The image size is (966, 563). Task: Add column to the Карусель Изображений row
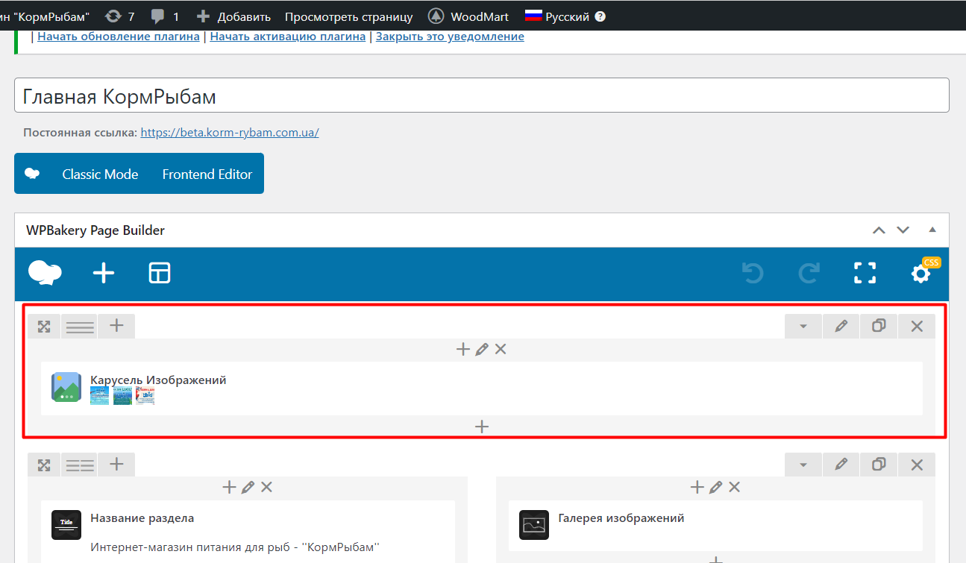[116, 326]
